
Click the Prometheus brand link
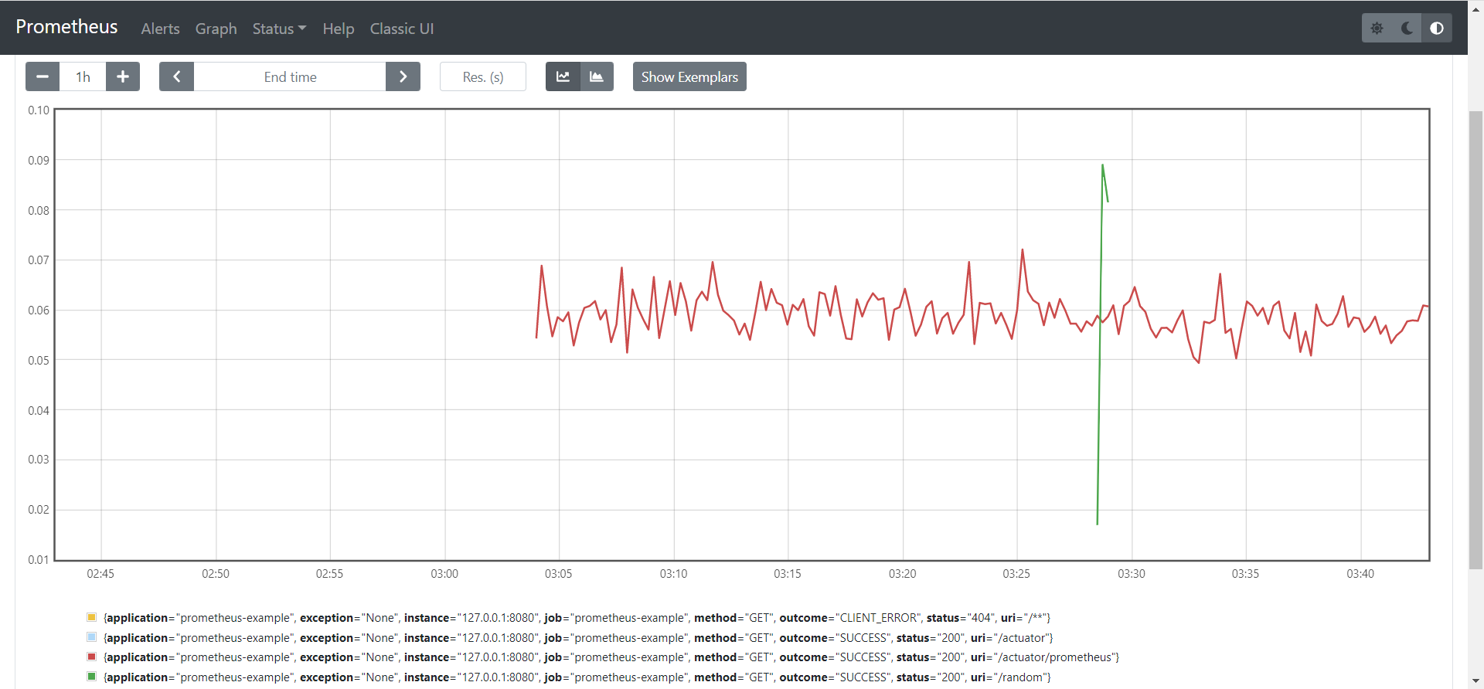pyautogui.click(x=66, y=27)
